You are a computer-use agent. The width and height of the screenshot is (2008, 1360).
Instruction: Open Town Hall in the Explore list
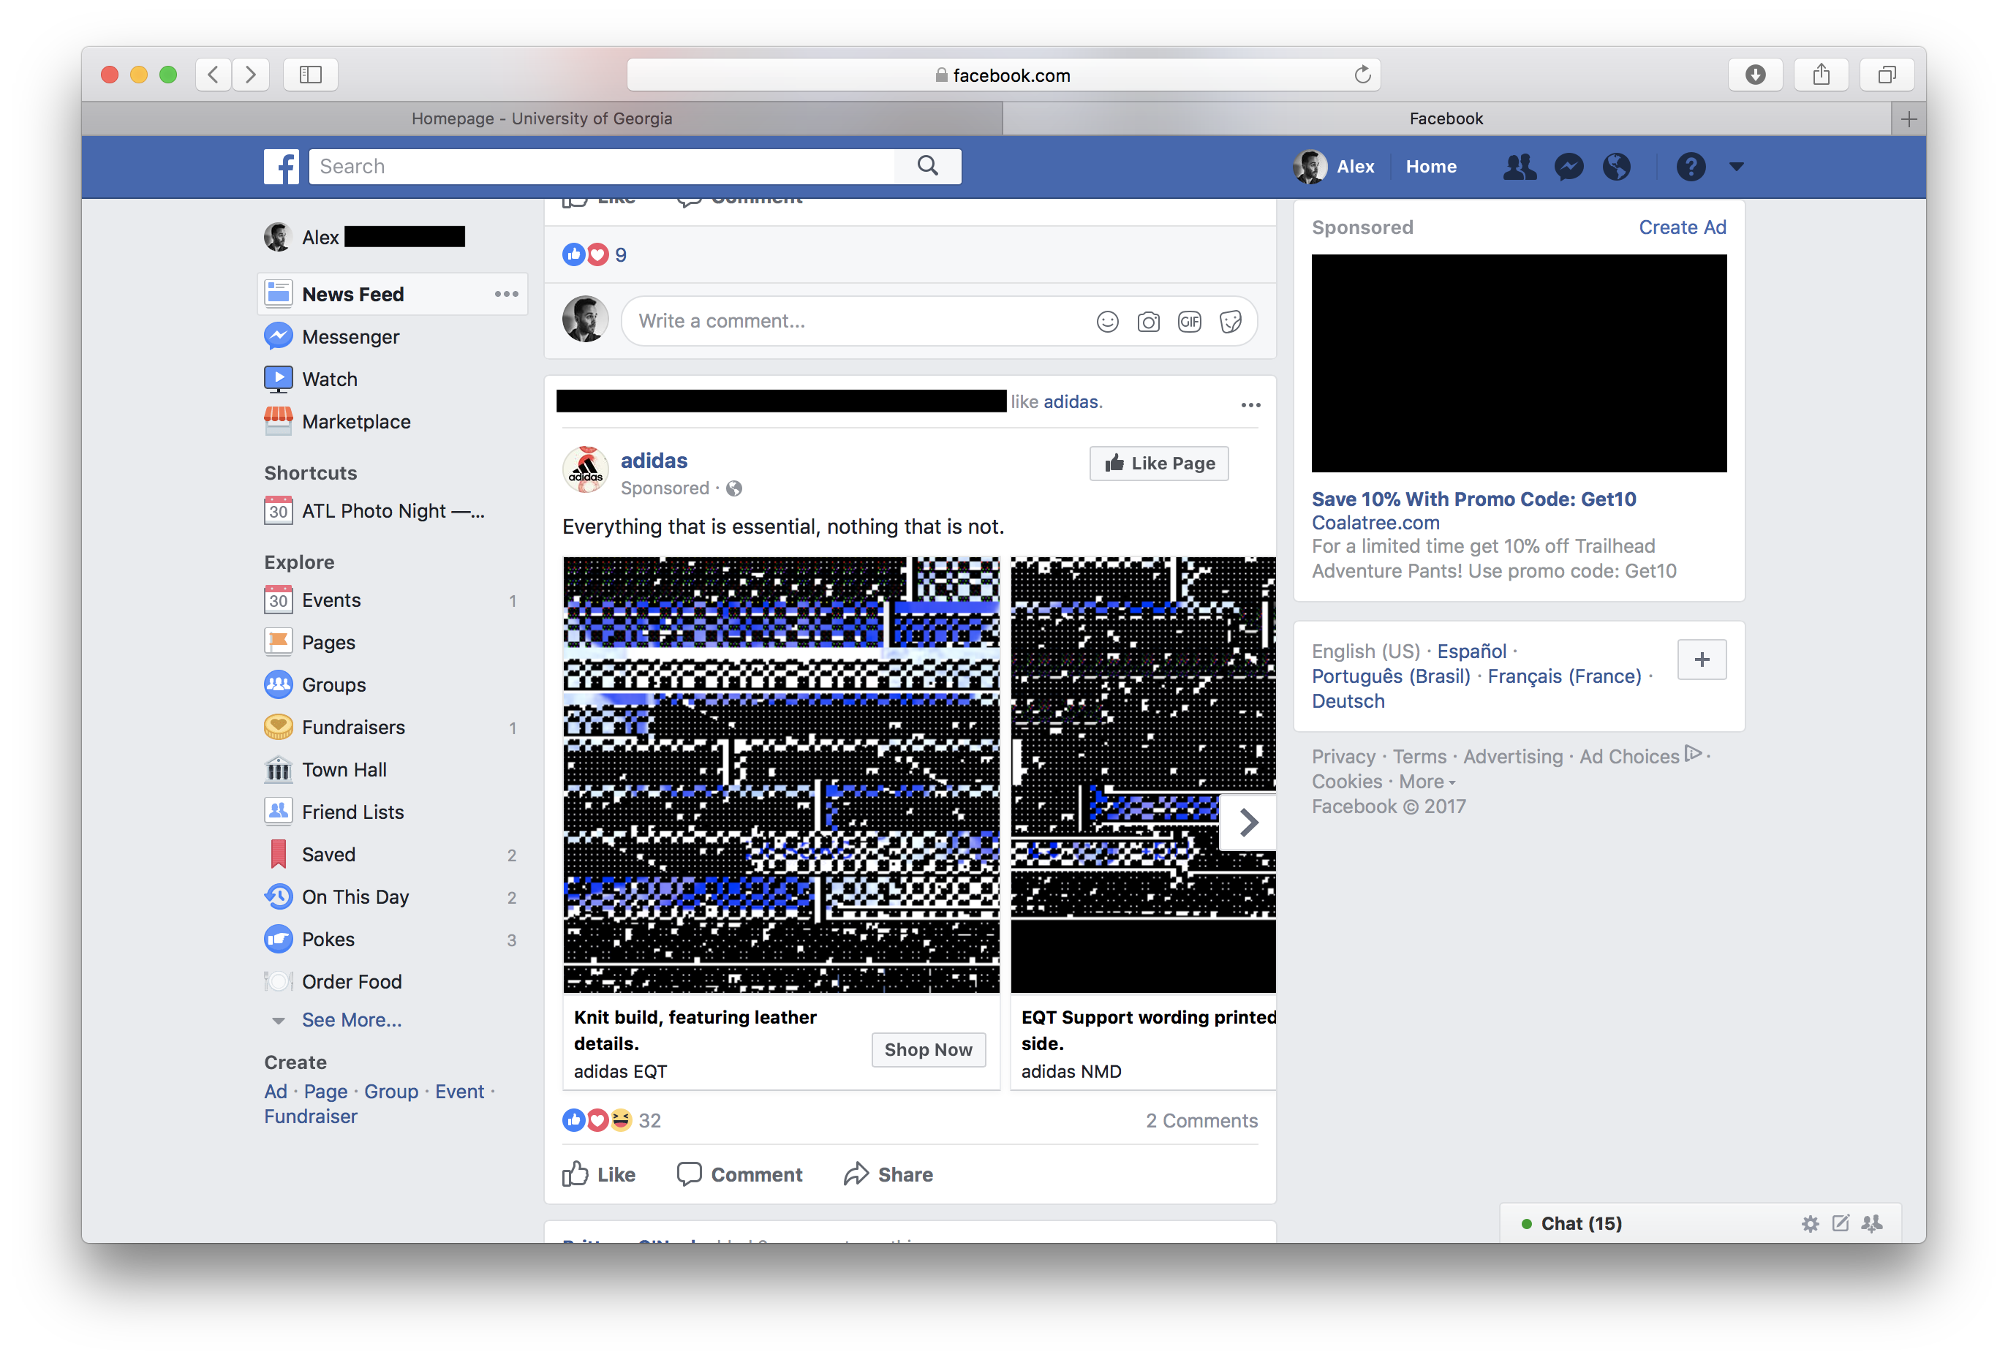pyautogui.click(x=344, y=769)
